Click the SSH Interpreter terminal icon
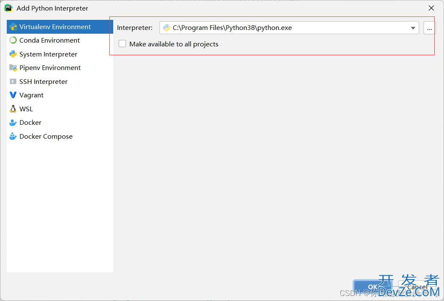The image size is (444, 301). 13,82
